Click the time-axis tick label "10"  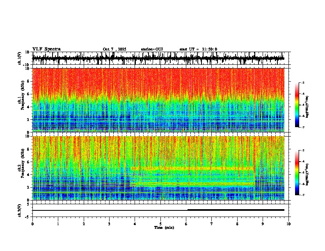click(288, 224)
